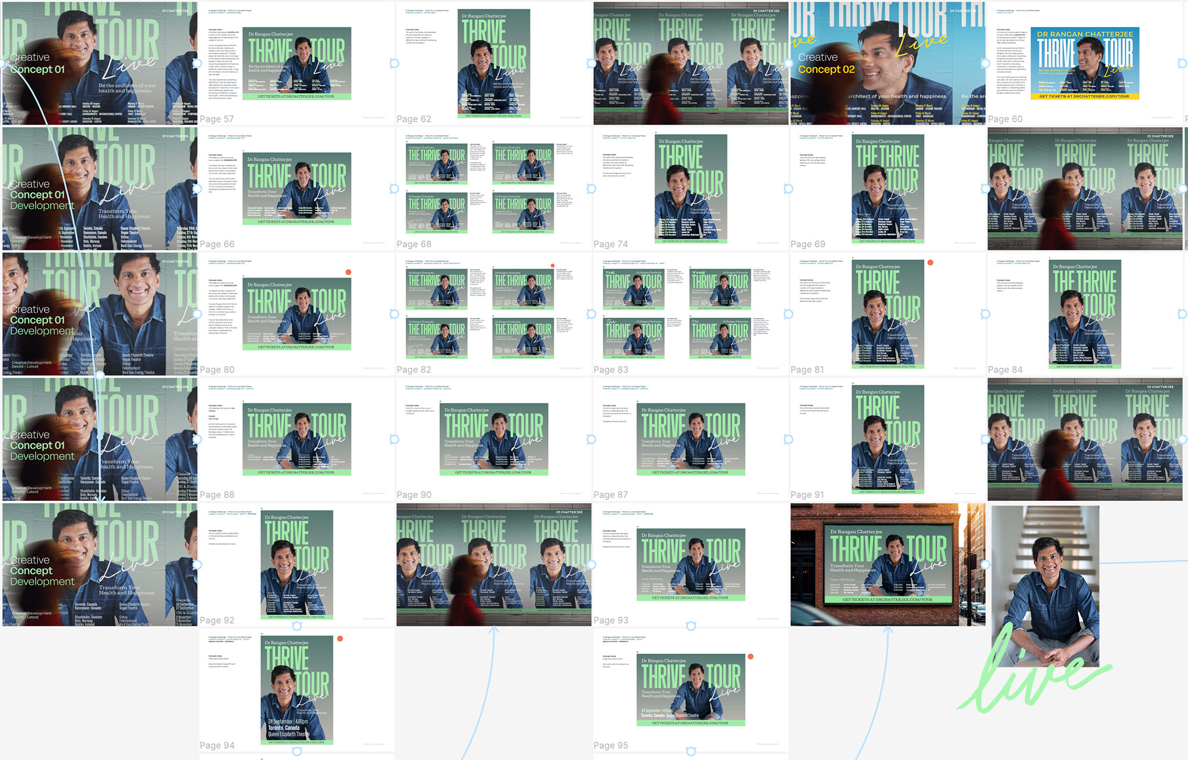This screenshot has height=760, width=1188.
Task: Click connector node on brick billboard mockup's right edge
Action: 984,565
